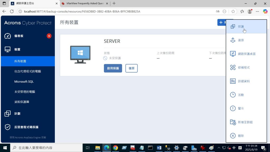The image size is (270, 152).
Task: Click the browser address bar
Action: tap(116, 12)
